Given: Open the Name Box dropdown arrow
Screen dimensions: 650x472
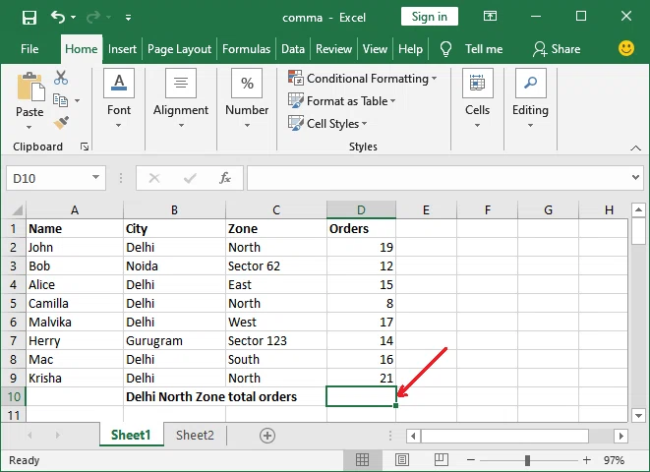Looking at the screenshot, I should click(x=95, y=177).
